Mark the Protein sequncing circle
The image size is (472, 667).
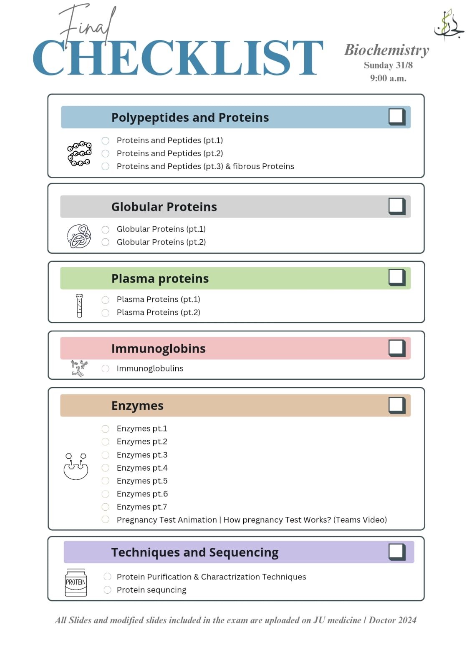107,590
